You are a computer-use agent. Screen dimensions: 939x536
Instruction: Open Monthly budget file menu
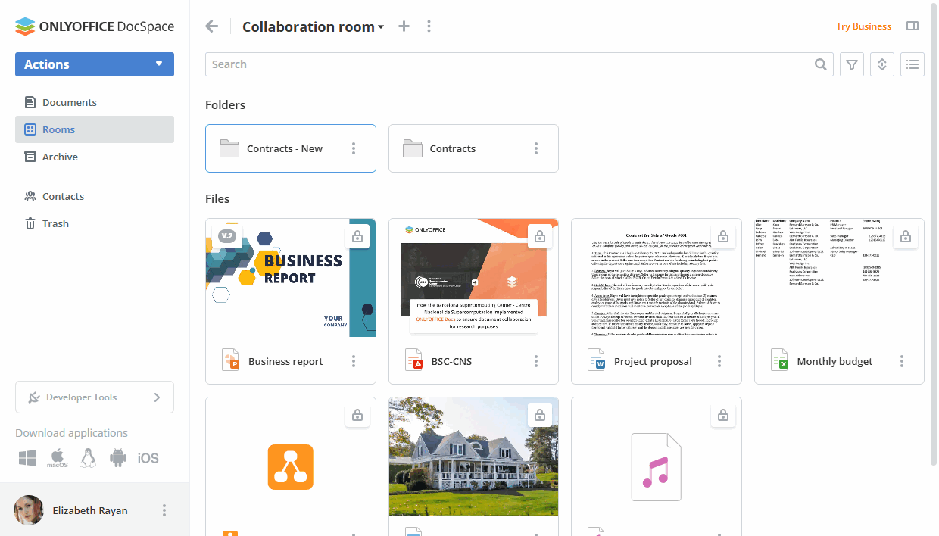(902, 361)
